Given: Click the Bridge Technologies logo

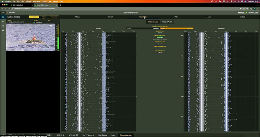Looking at the screenshot, I should coord(248,13).
